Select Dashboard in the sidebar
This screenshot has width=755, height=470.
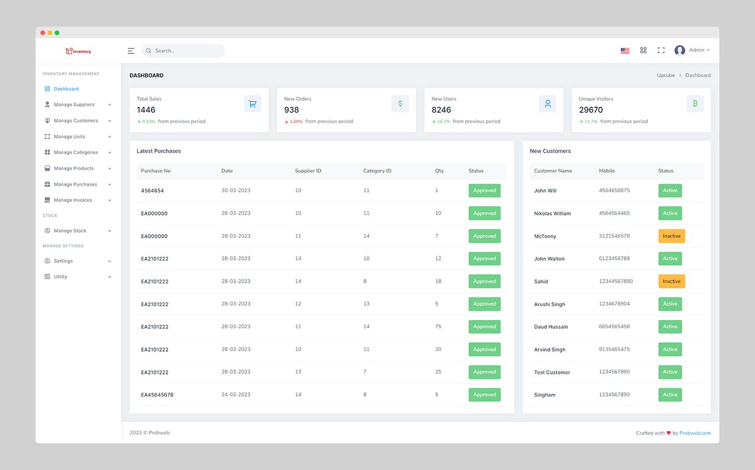(66, 89)
